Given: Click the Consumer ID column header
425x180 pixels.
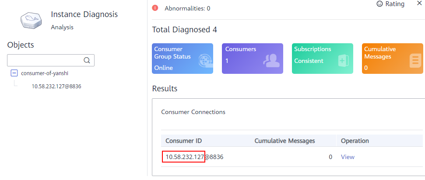Looking at the screenshot, I should (x=183, y=141).
